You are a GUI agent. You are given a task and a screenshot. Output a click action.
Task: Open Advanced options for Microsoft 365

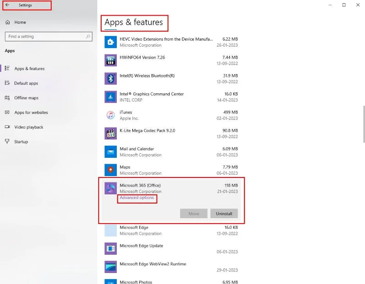[137, 198]
